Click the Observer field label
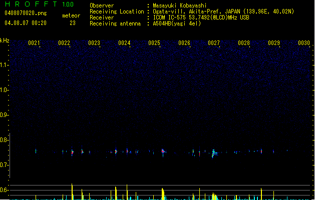This screenshot has height=200, width=315. pos(102,5)
